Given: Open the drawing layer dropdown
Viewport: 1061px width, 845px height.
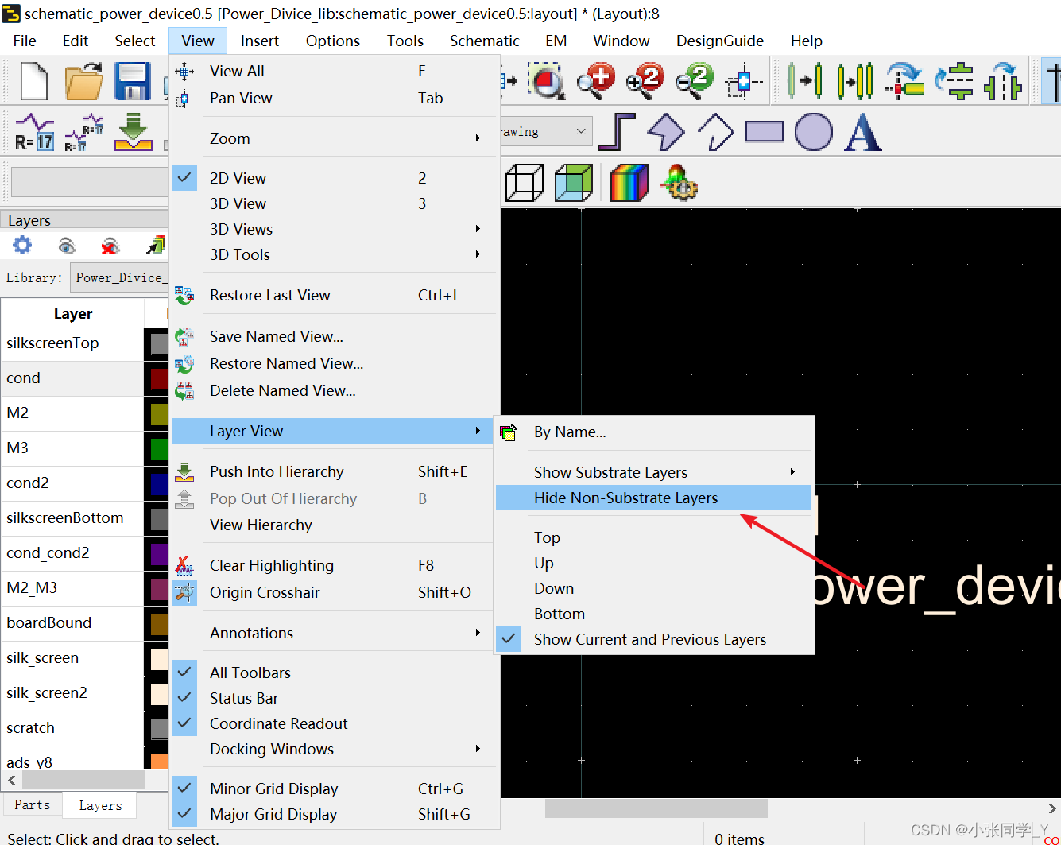Looking at the screenshot, I should point(581,131).
